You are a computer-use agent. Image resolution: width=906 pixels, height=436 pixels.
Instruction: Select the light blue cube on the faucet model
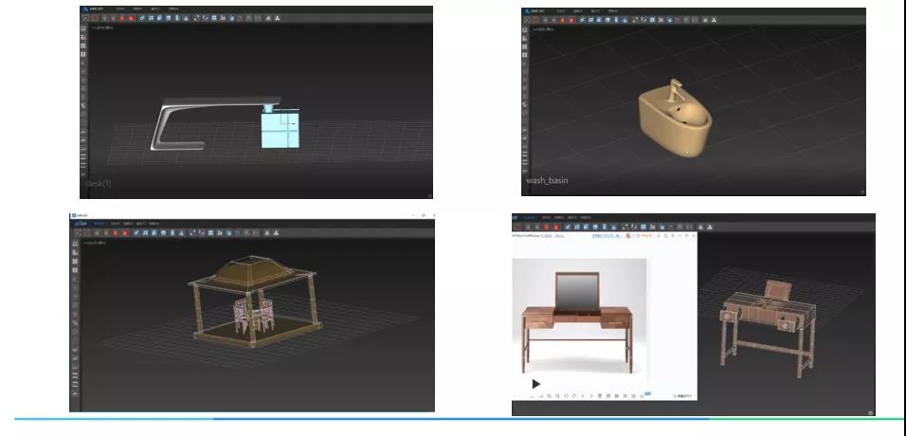tap(280, 130)
